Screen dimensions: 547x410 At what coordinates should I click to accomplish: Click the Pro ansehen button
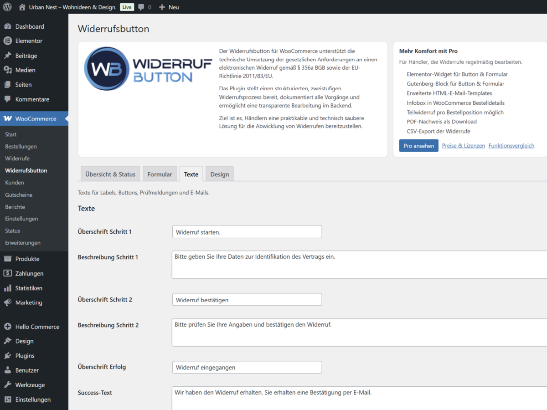pos(418,146)
